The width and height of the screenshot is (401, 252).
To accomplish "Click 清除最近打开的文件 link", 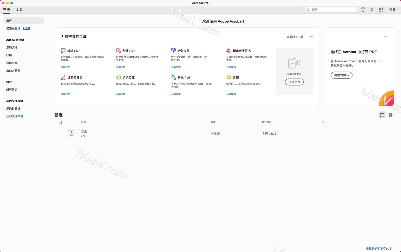I will click(x=379, y=249).
